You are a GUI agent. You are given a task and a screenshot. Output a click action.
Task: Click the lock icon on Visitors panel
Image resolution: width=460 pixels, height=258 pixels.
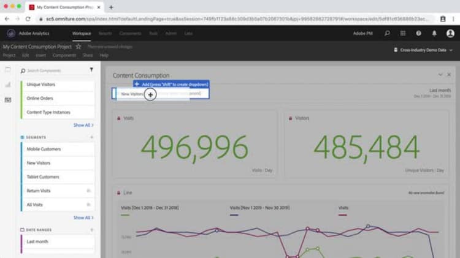click(x=291, y=118)
